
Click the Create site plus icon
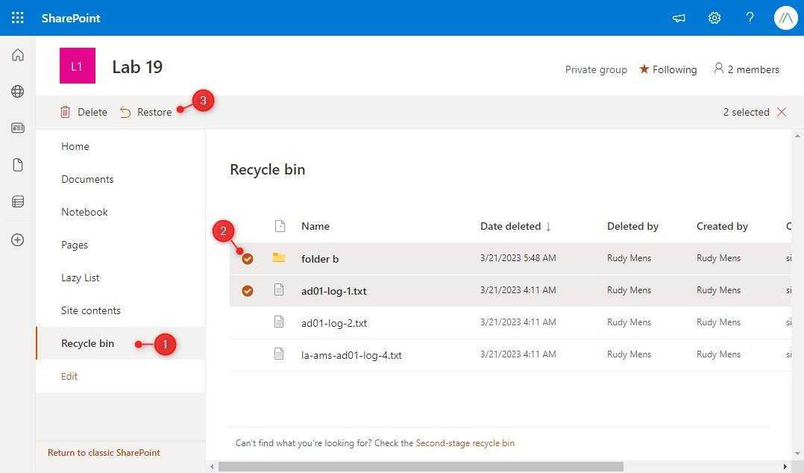pos(17,239)
